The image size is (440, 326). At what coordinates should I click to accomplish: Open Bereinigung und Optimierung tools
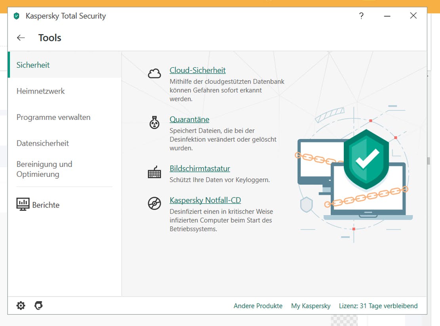[44, 169]
